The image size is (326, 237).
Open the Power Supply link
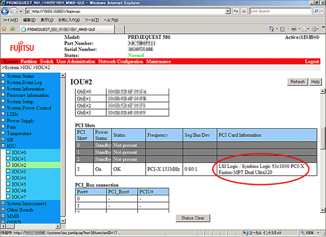21,121
